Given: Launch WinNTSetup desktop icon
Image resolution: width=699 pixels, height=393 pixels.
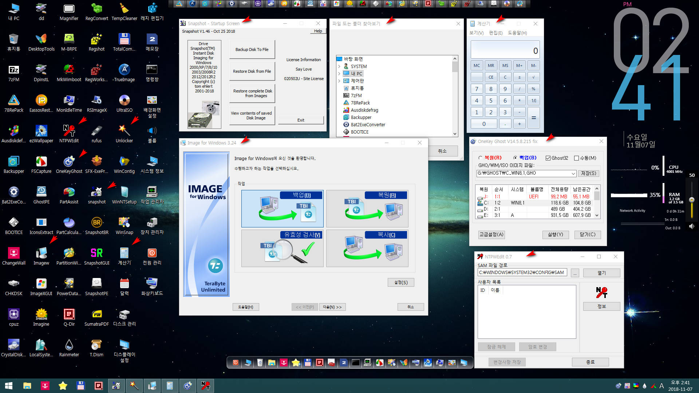Looking at the screenshot, I should pyautogui.click(x=124, y=195).
